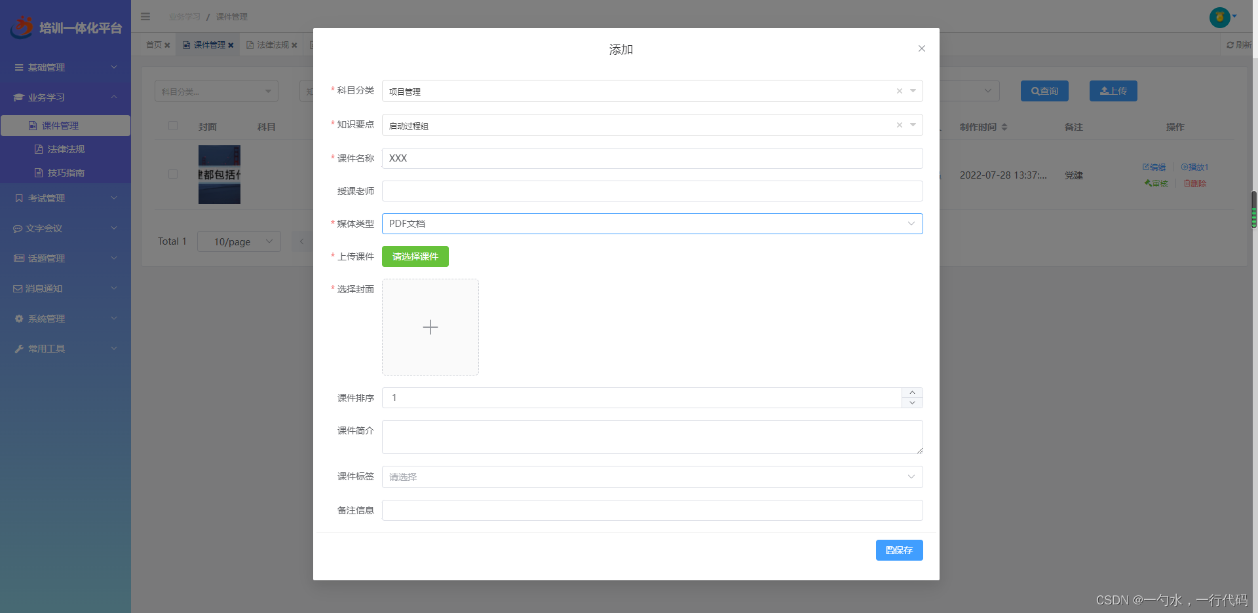Open the 媒体类型 dropdown
The height and width of the screenshot is (613, 1258).
coord(652,224)
